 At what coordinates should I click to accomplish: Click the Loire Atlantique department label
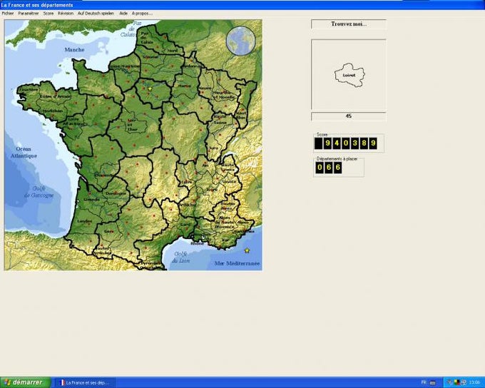click(73, 121)
